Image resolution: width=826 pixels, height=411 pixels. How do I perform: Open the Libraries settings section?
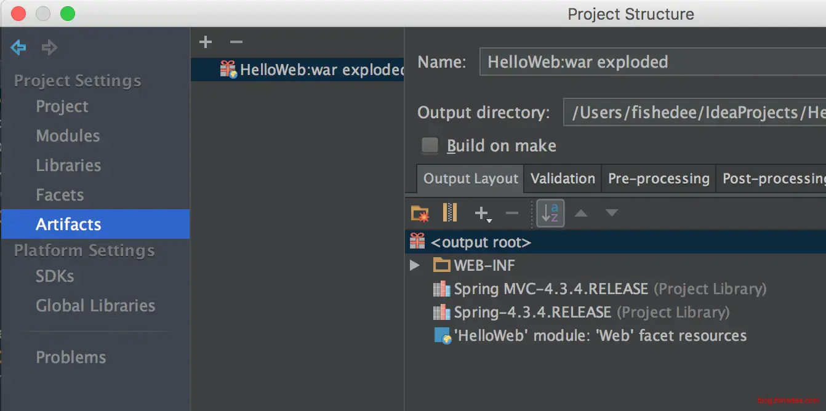tap(68, 166)
